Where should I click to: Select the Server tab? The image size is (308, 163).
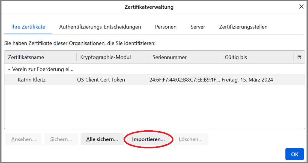[198, 27]
